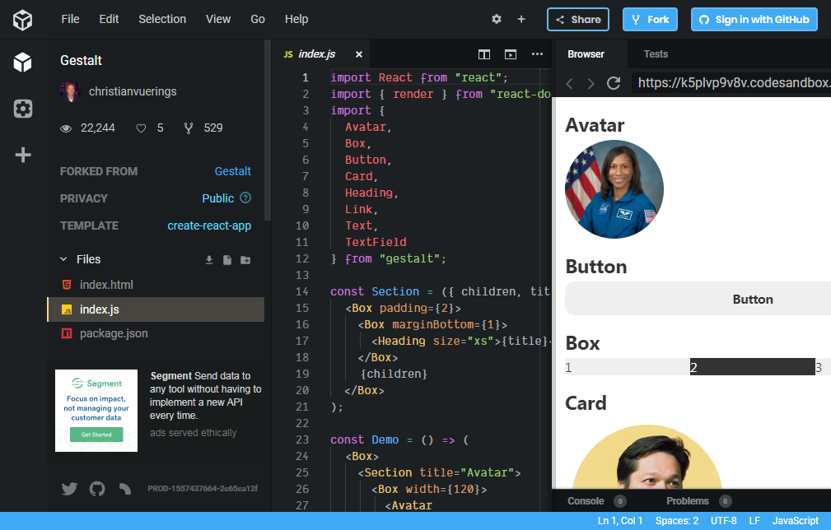Open package.json in the file tree
Viewport: 831px width, 530px height.
coord(156,333)
